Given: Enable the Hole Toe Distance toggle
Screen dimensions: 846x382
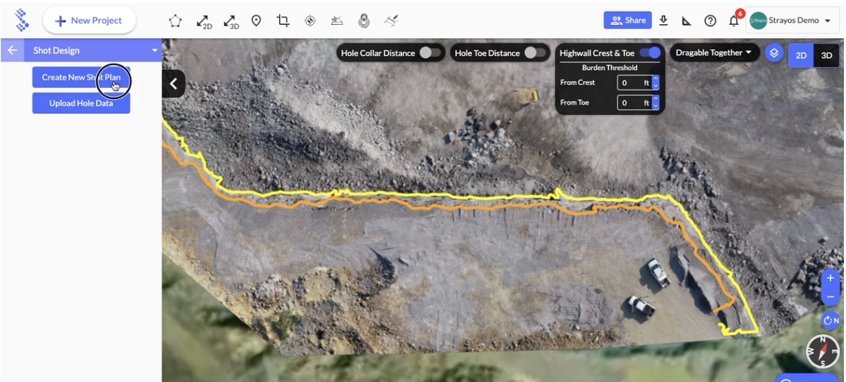Looking at the screenshot, I should [534, 53].
